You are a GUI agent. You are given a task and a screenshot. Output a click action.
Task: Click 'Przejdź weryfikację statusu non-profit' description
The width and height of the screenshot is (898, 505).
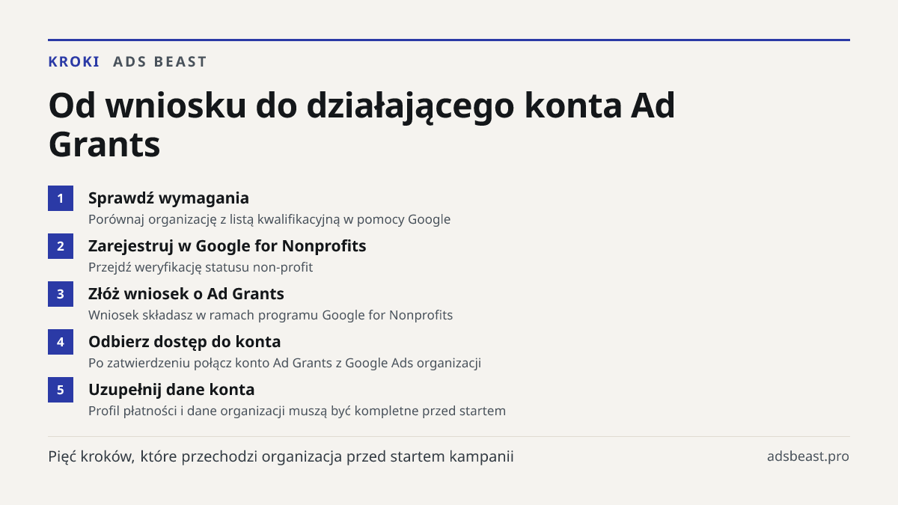[x=201, y=268]
